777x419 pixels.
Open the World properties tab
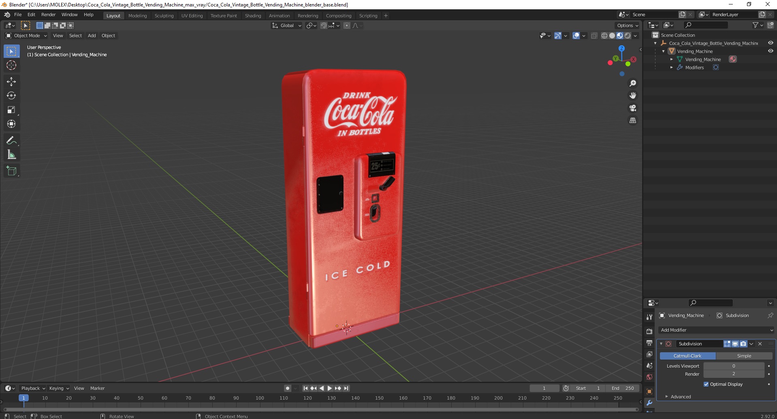coord(649,377)
